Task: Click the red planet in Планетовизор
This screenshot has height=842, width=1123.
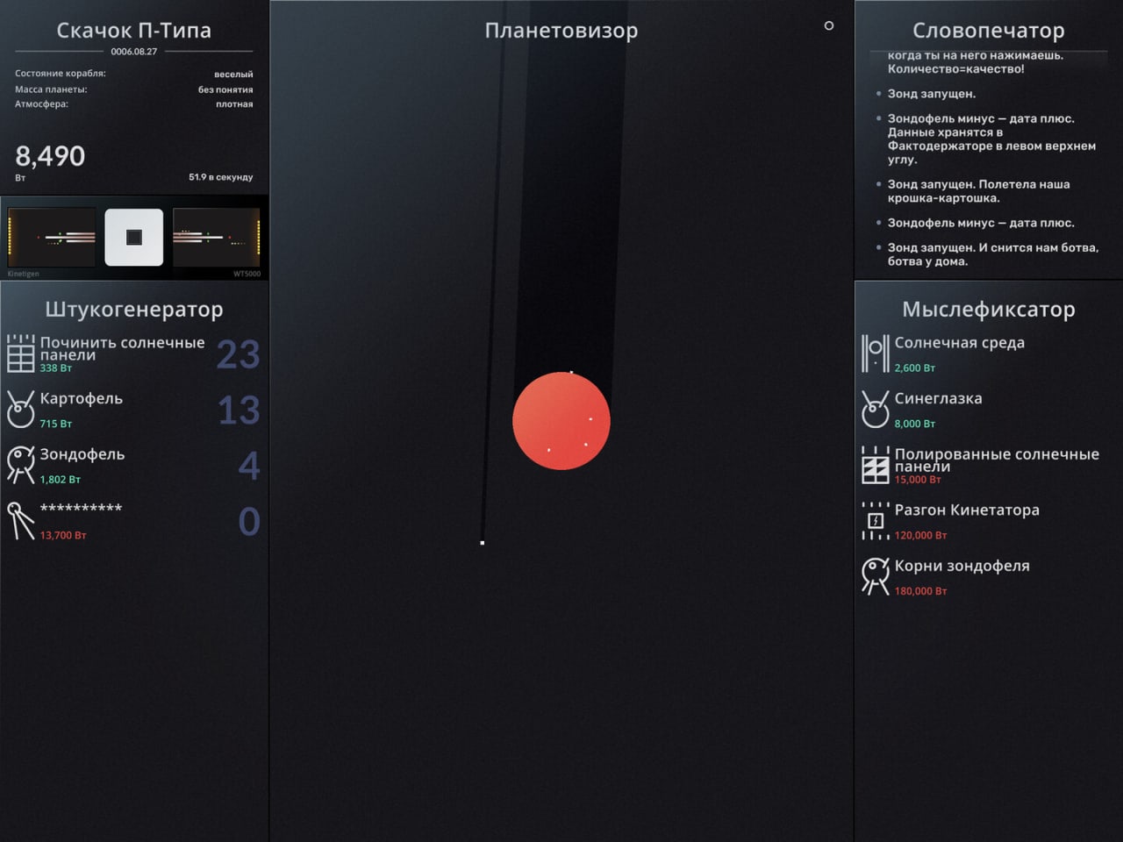Action: (x=561, y=421)
